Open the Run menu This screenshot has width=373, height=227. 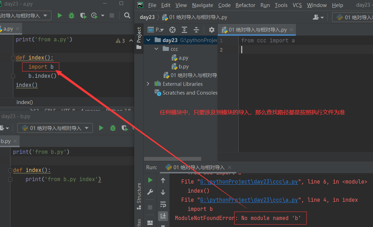[265, 5]
